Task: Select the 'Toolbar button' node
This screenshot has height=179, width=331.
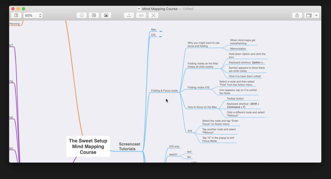Action: [x=235, y=98]
